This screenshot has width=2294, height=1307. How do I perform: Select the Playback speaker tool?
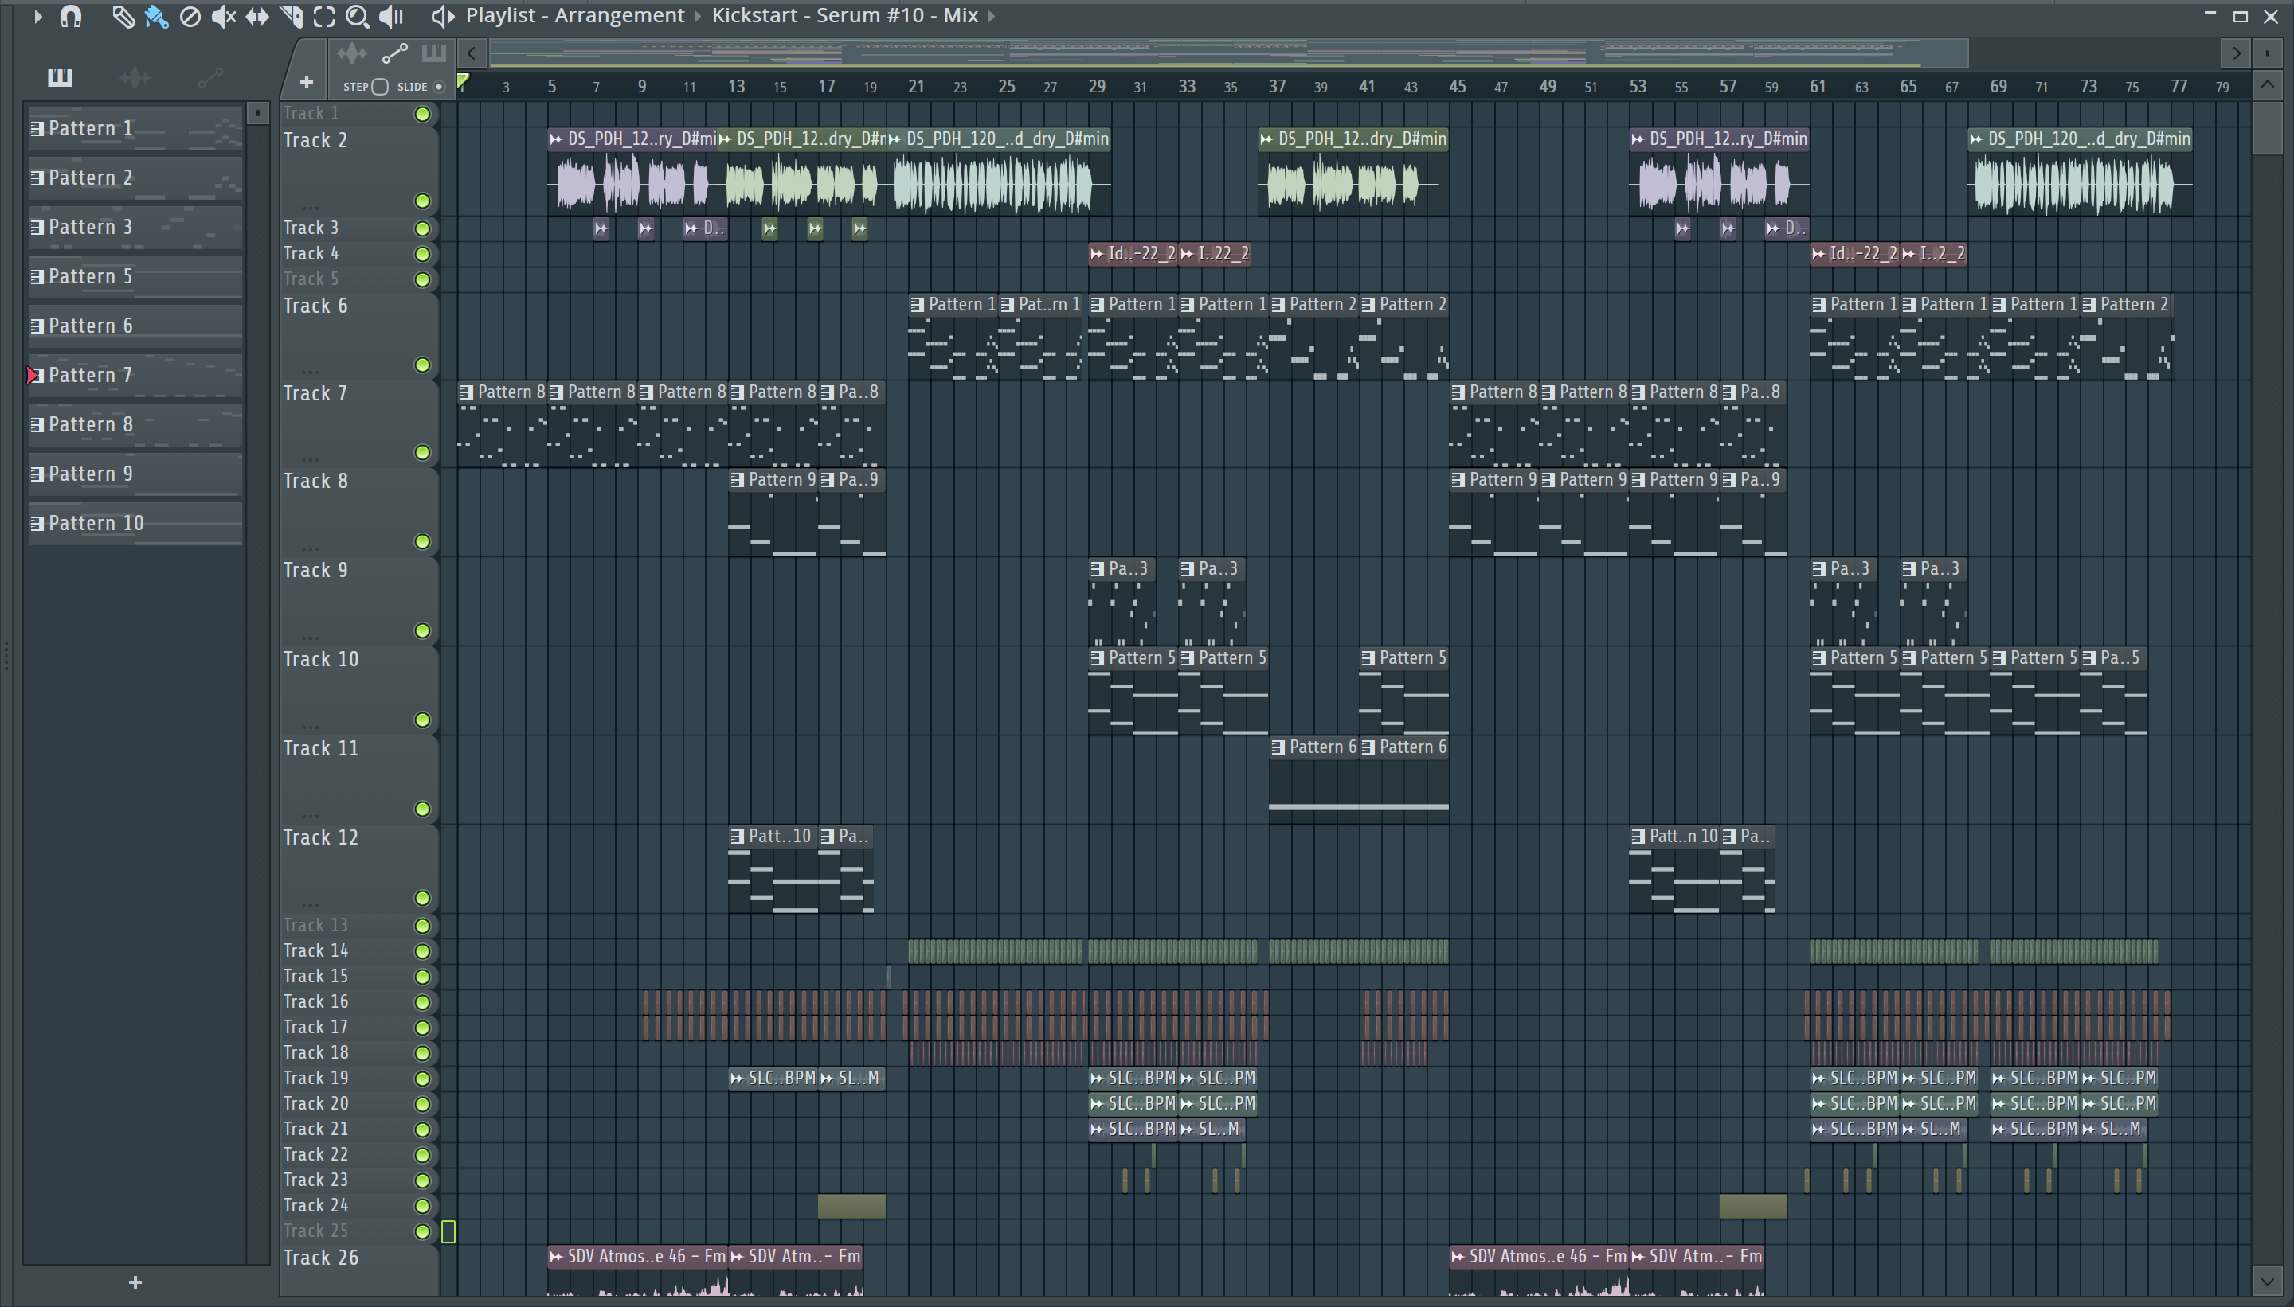coord(391,16)
